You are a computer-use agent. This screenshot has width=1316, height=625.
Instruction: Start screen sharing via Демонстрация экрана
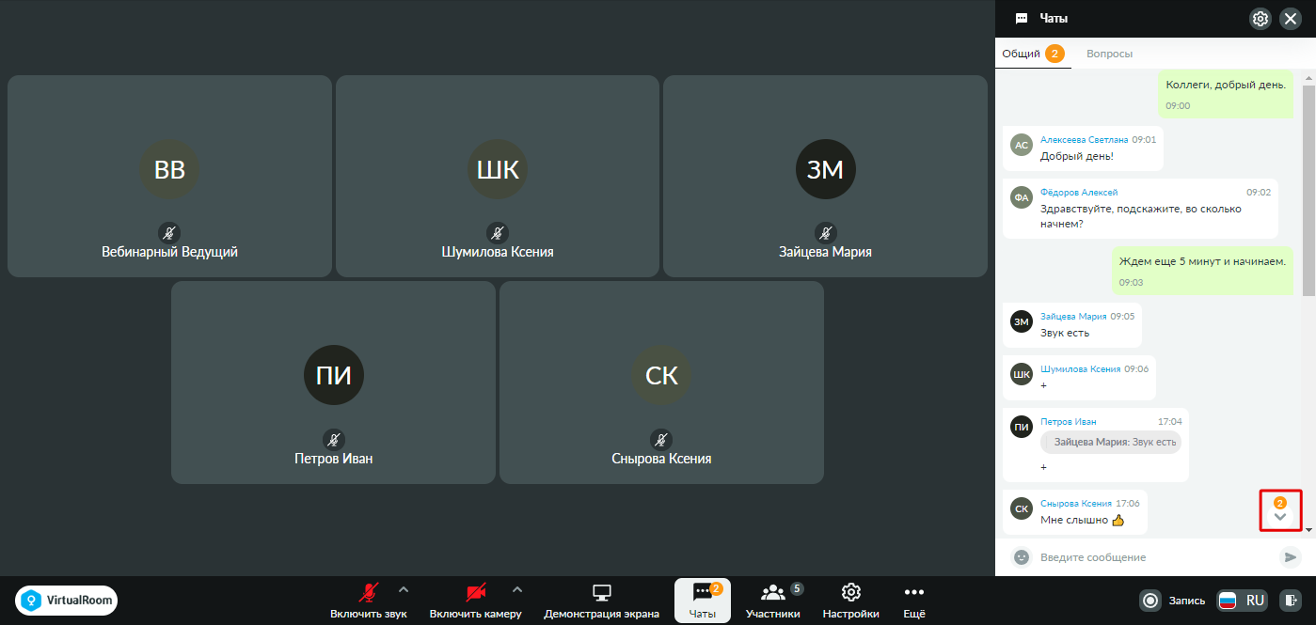point(602,601)
